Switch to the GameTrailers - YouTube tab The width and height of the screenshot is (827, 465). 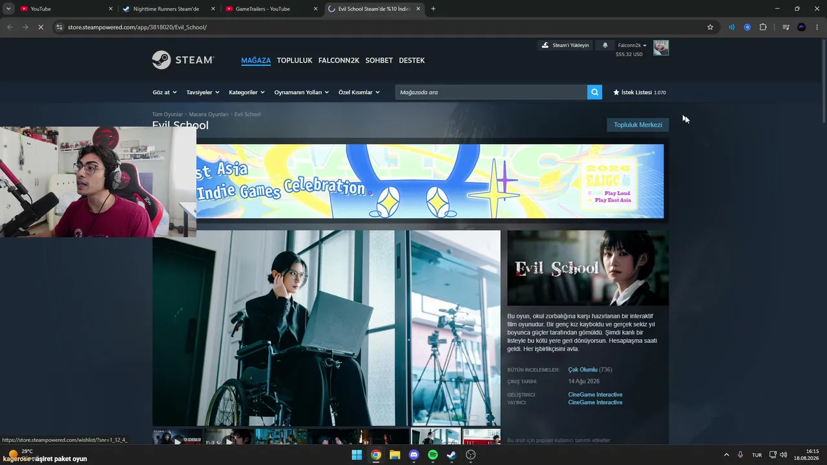(x=272, y=9)
